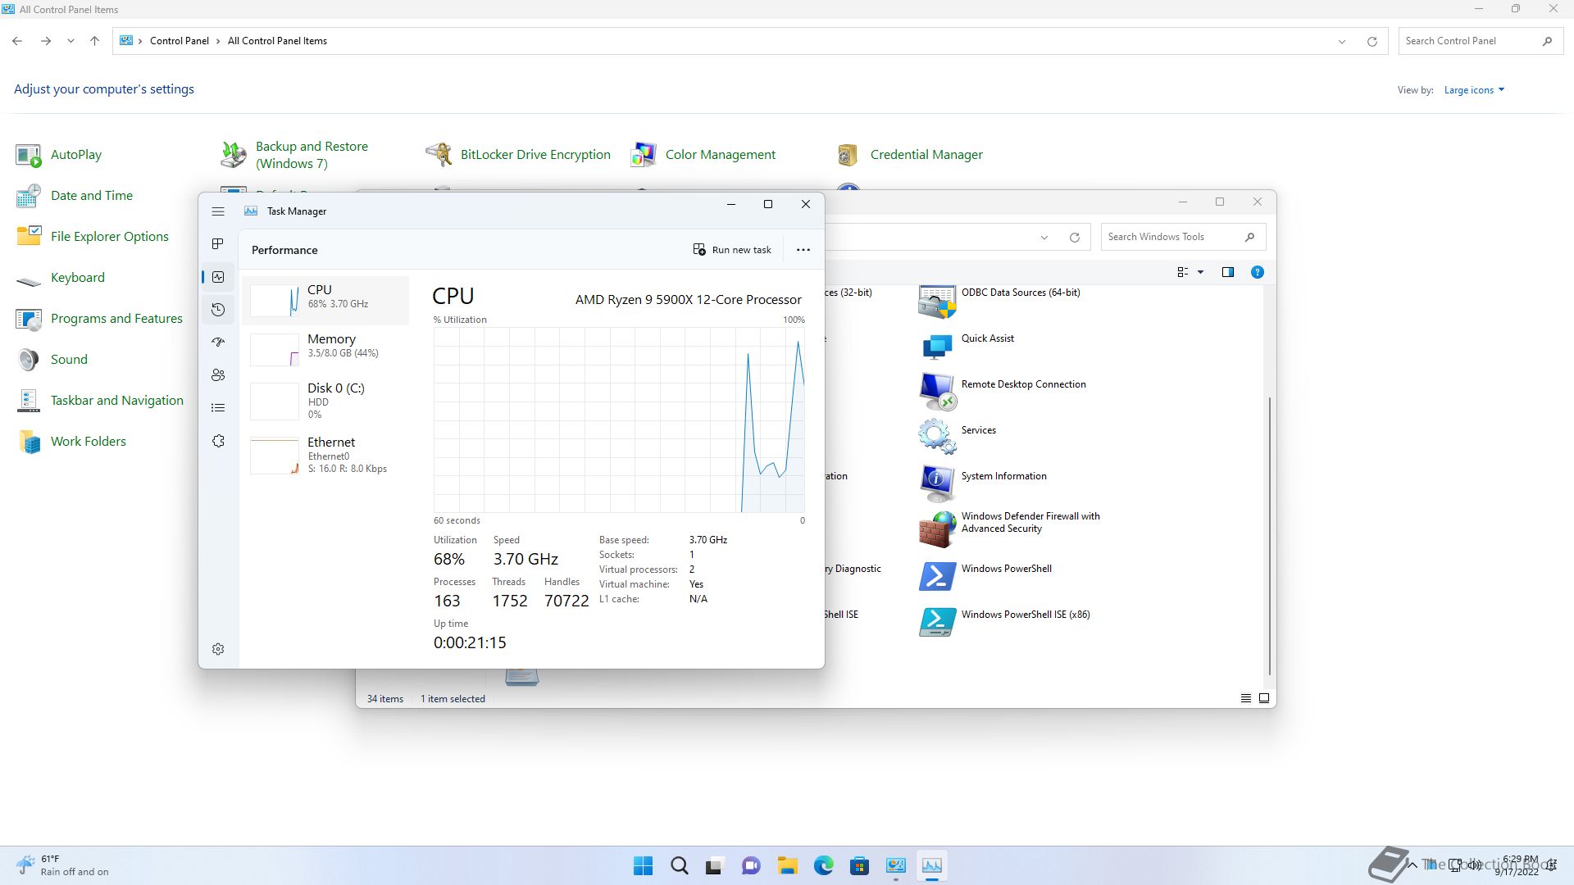Select CPU in performance list
The width and height of the screenshot is (1574, 885).
[x=325, y=301]
